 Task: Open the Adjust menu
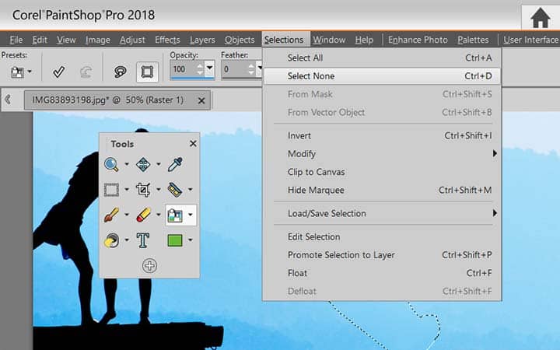pyautogui.click(x=132, y=40)
